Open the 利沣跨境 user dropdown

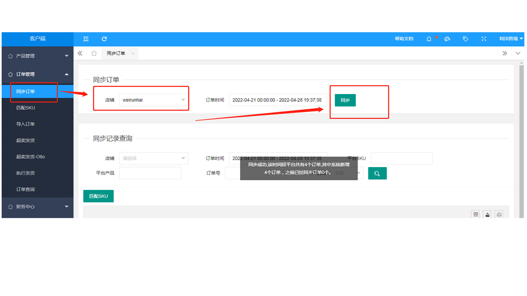click(x=511, y=39)
